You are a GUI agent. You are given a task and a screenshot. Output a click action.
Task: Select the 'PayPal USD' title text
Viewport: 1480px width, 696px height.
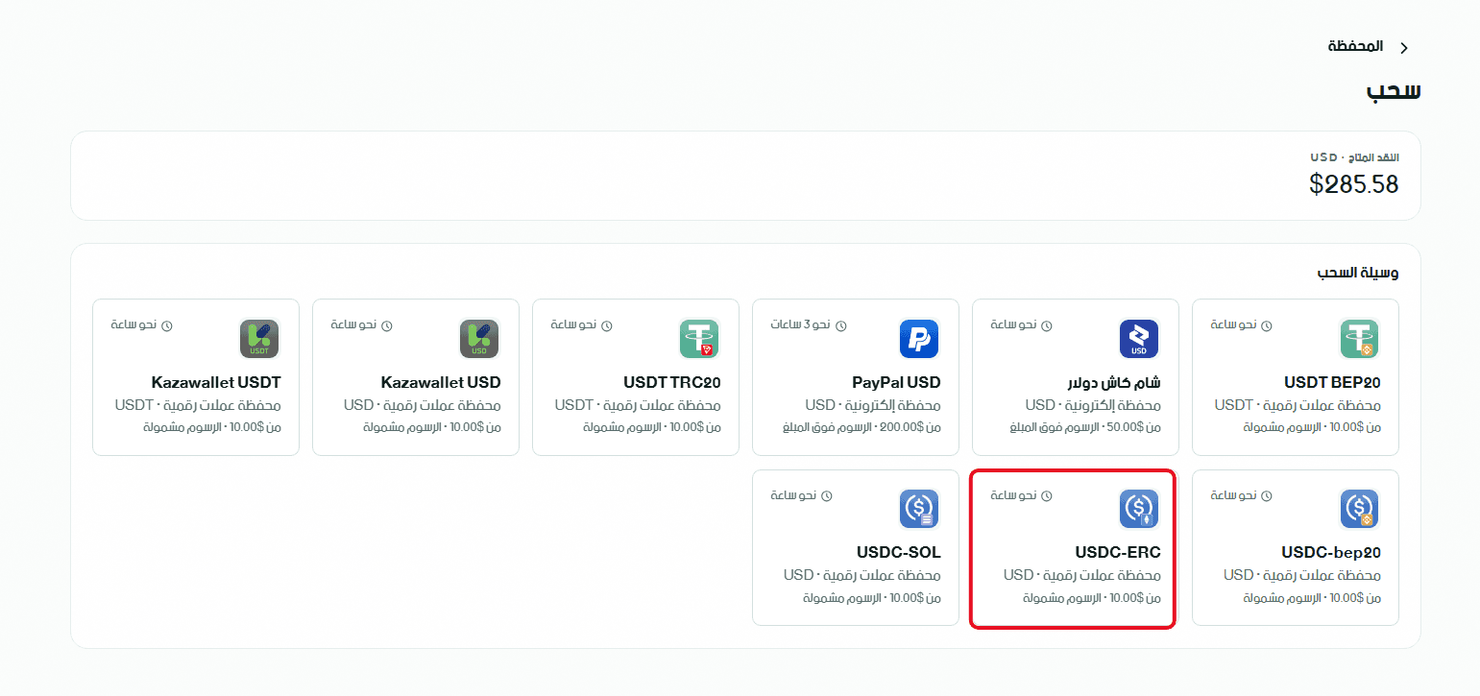896,383
